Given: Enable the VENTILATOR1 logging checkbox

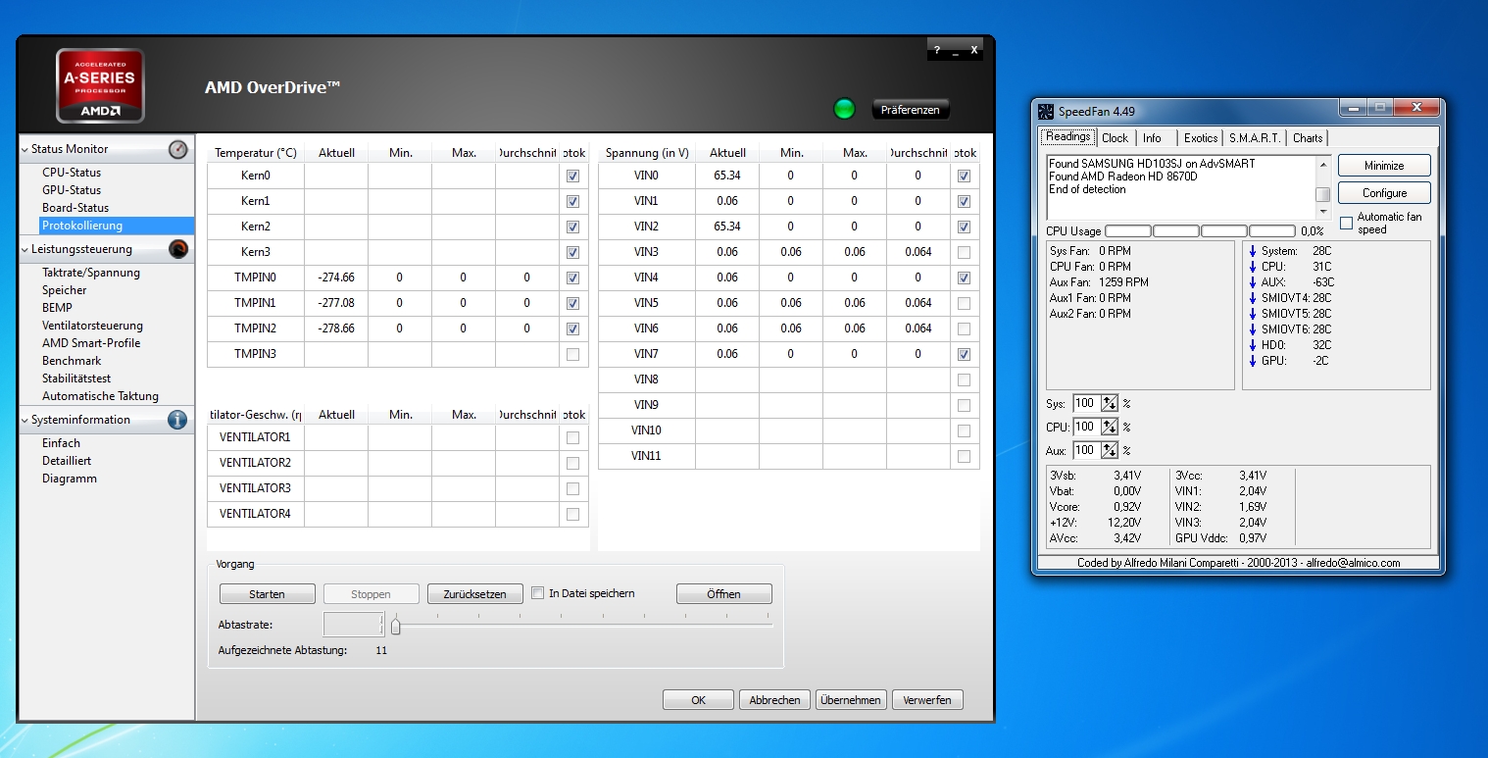Looking at the screenshot, I should tap(572, 437).
